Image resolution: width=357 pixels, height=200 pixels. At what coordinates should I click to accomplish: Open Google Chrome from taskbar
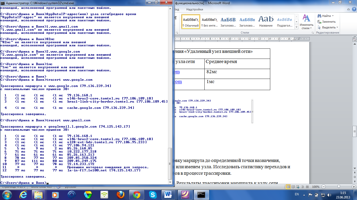click(x=137, y=195)
